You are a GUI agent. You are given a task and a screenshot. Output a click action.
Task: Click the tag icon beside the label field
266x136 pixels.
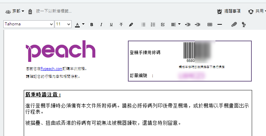coord(30,12)
